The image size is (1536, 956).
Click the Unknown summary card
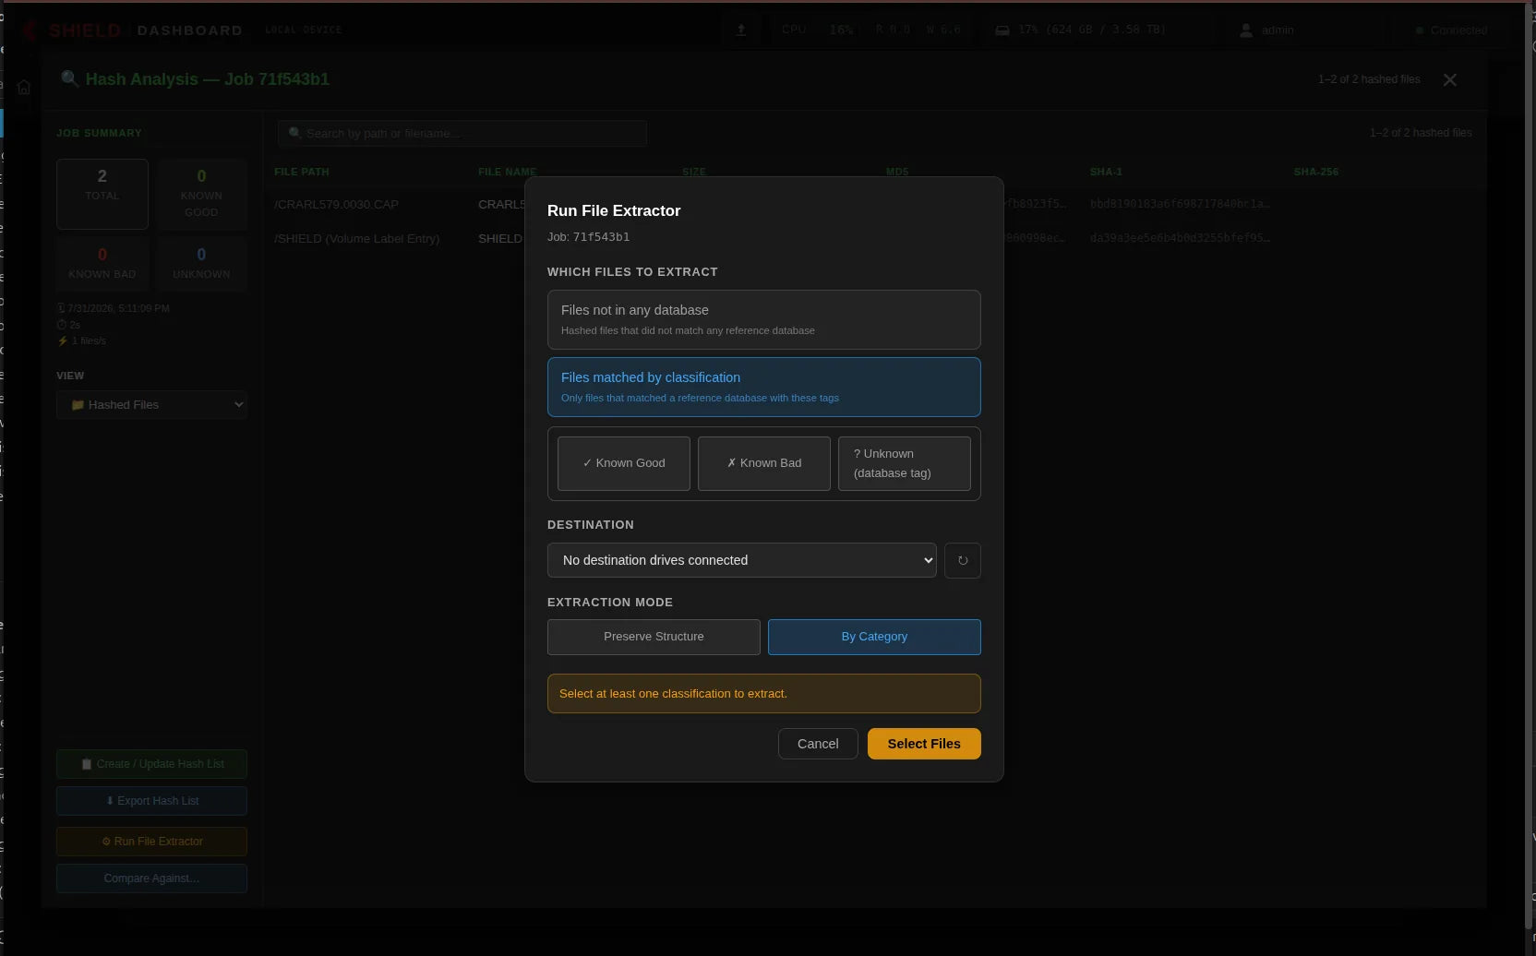pyautogui.click(x=201, y=264)
